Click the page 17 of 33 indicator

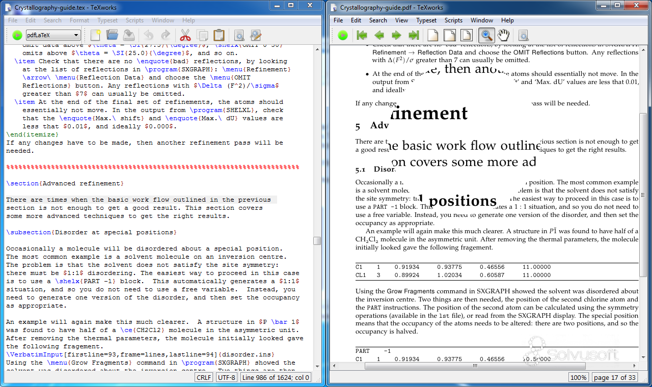pyautogui.click(x=615, y=377)
